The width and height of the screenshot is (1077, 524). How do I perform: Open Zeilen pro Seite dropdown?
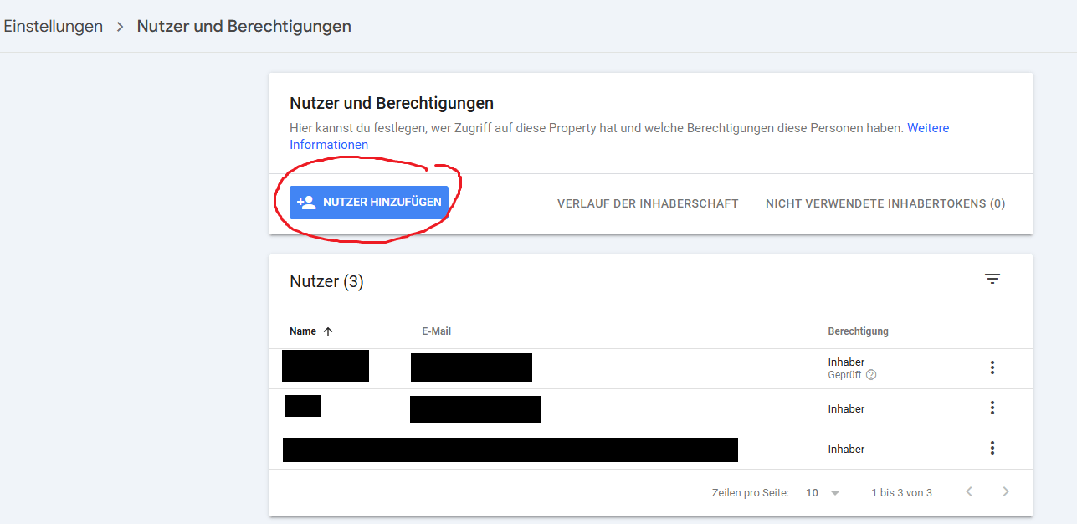[x=823, y=492]
